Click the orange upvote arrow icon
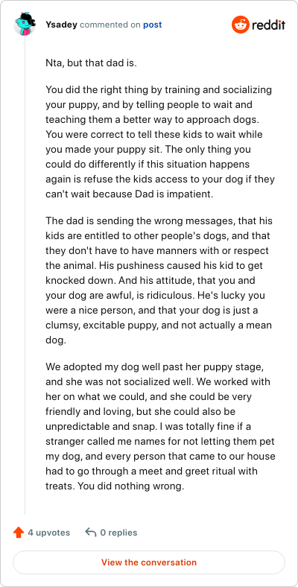The height and width of the screenshot is (587, 298). (x=19, y=533)
